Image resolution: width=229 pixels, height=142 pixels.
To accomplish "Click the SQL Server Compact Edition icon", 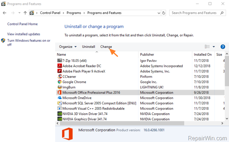I will click(x=60, y=103).
